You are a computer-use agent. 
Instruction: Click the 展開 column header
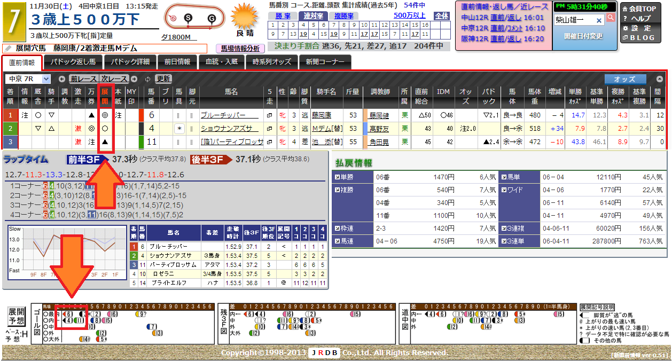105,96
